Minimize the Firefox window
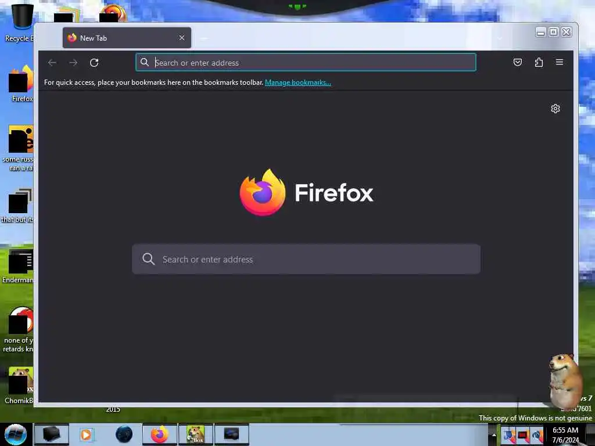Screen dimensions: 595x446 (540, 33)
